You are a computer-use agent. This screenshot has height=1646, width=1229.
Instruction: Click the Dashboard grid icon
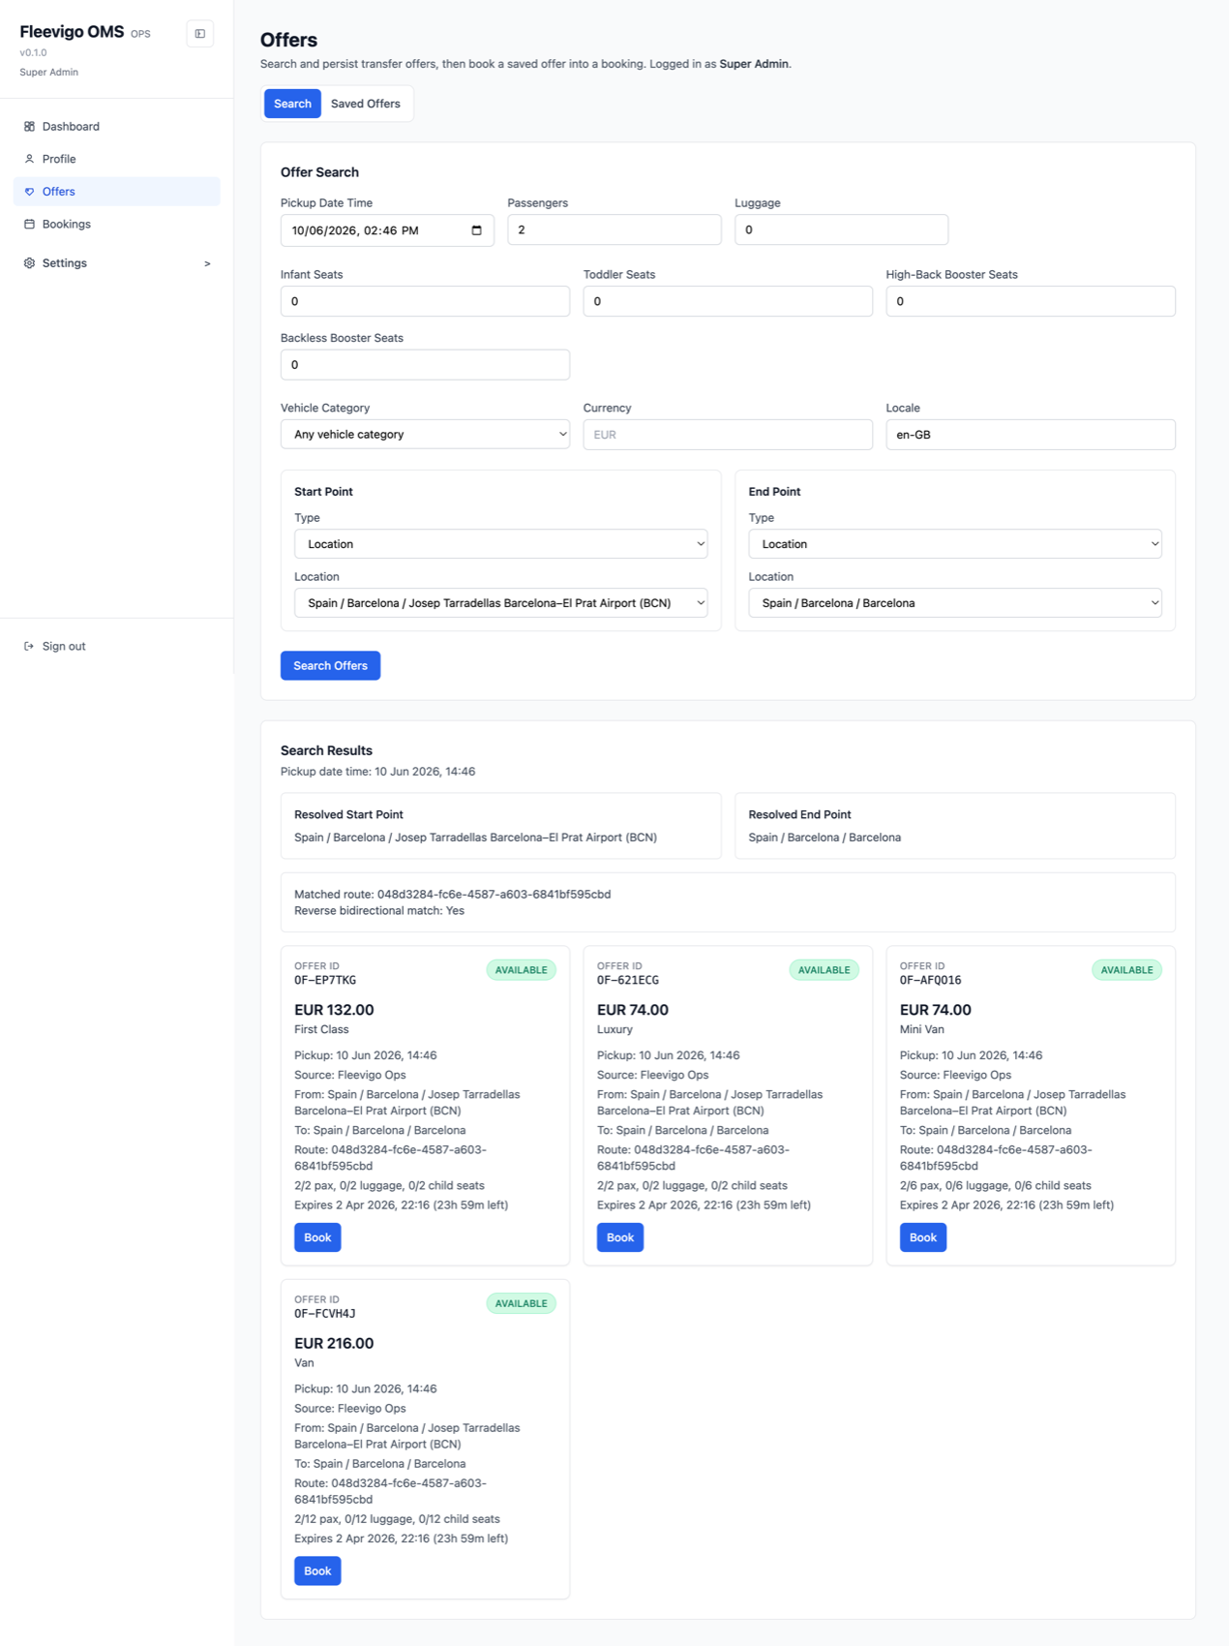tap(29, 127)
